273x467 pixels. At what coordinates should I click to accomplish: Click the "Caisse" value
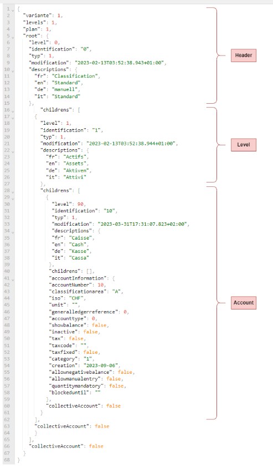tap(80, 238)
